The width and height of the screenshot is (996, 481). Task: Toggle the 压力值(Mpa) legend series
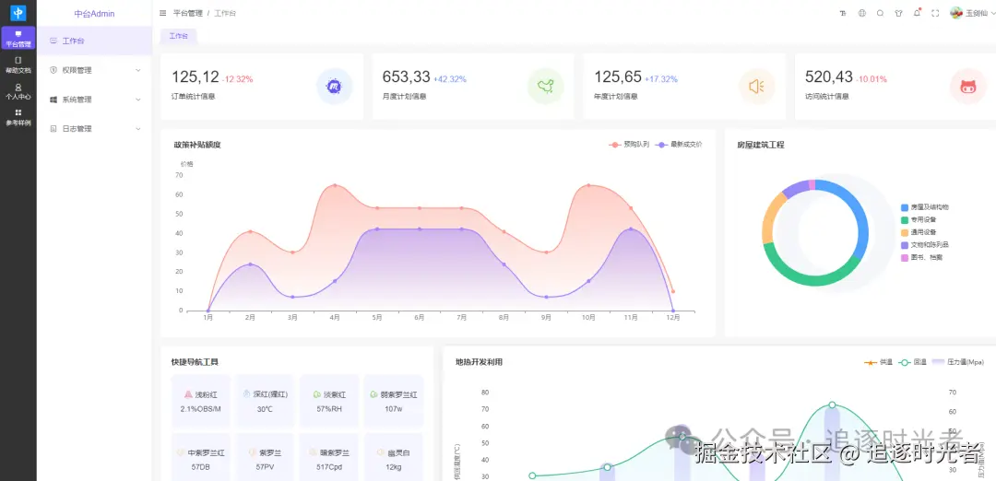coord(958,362)
